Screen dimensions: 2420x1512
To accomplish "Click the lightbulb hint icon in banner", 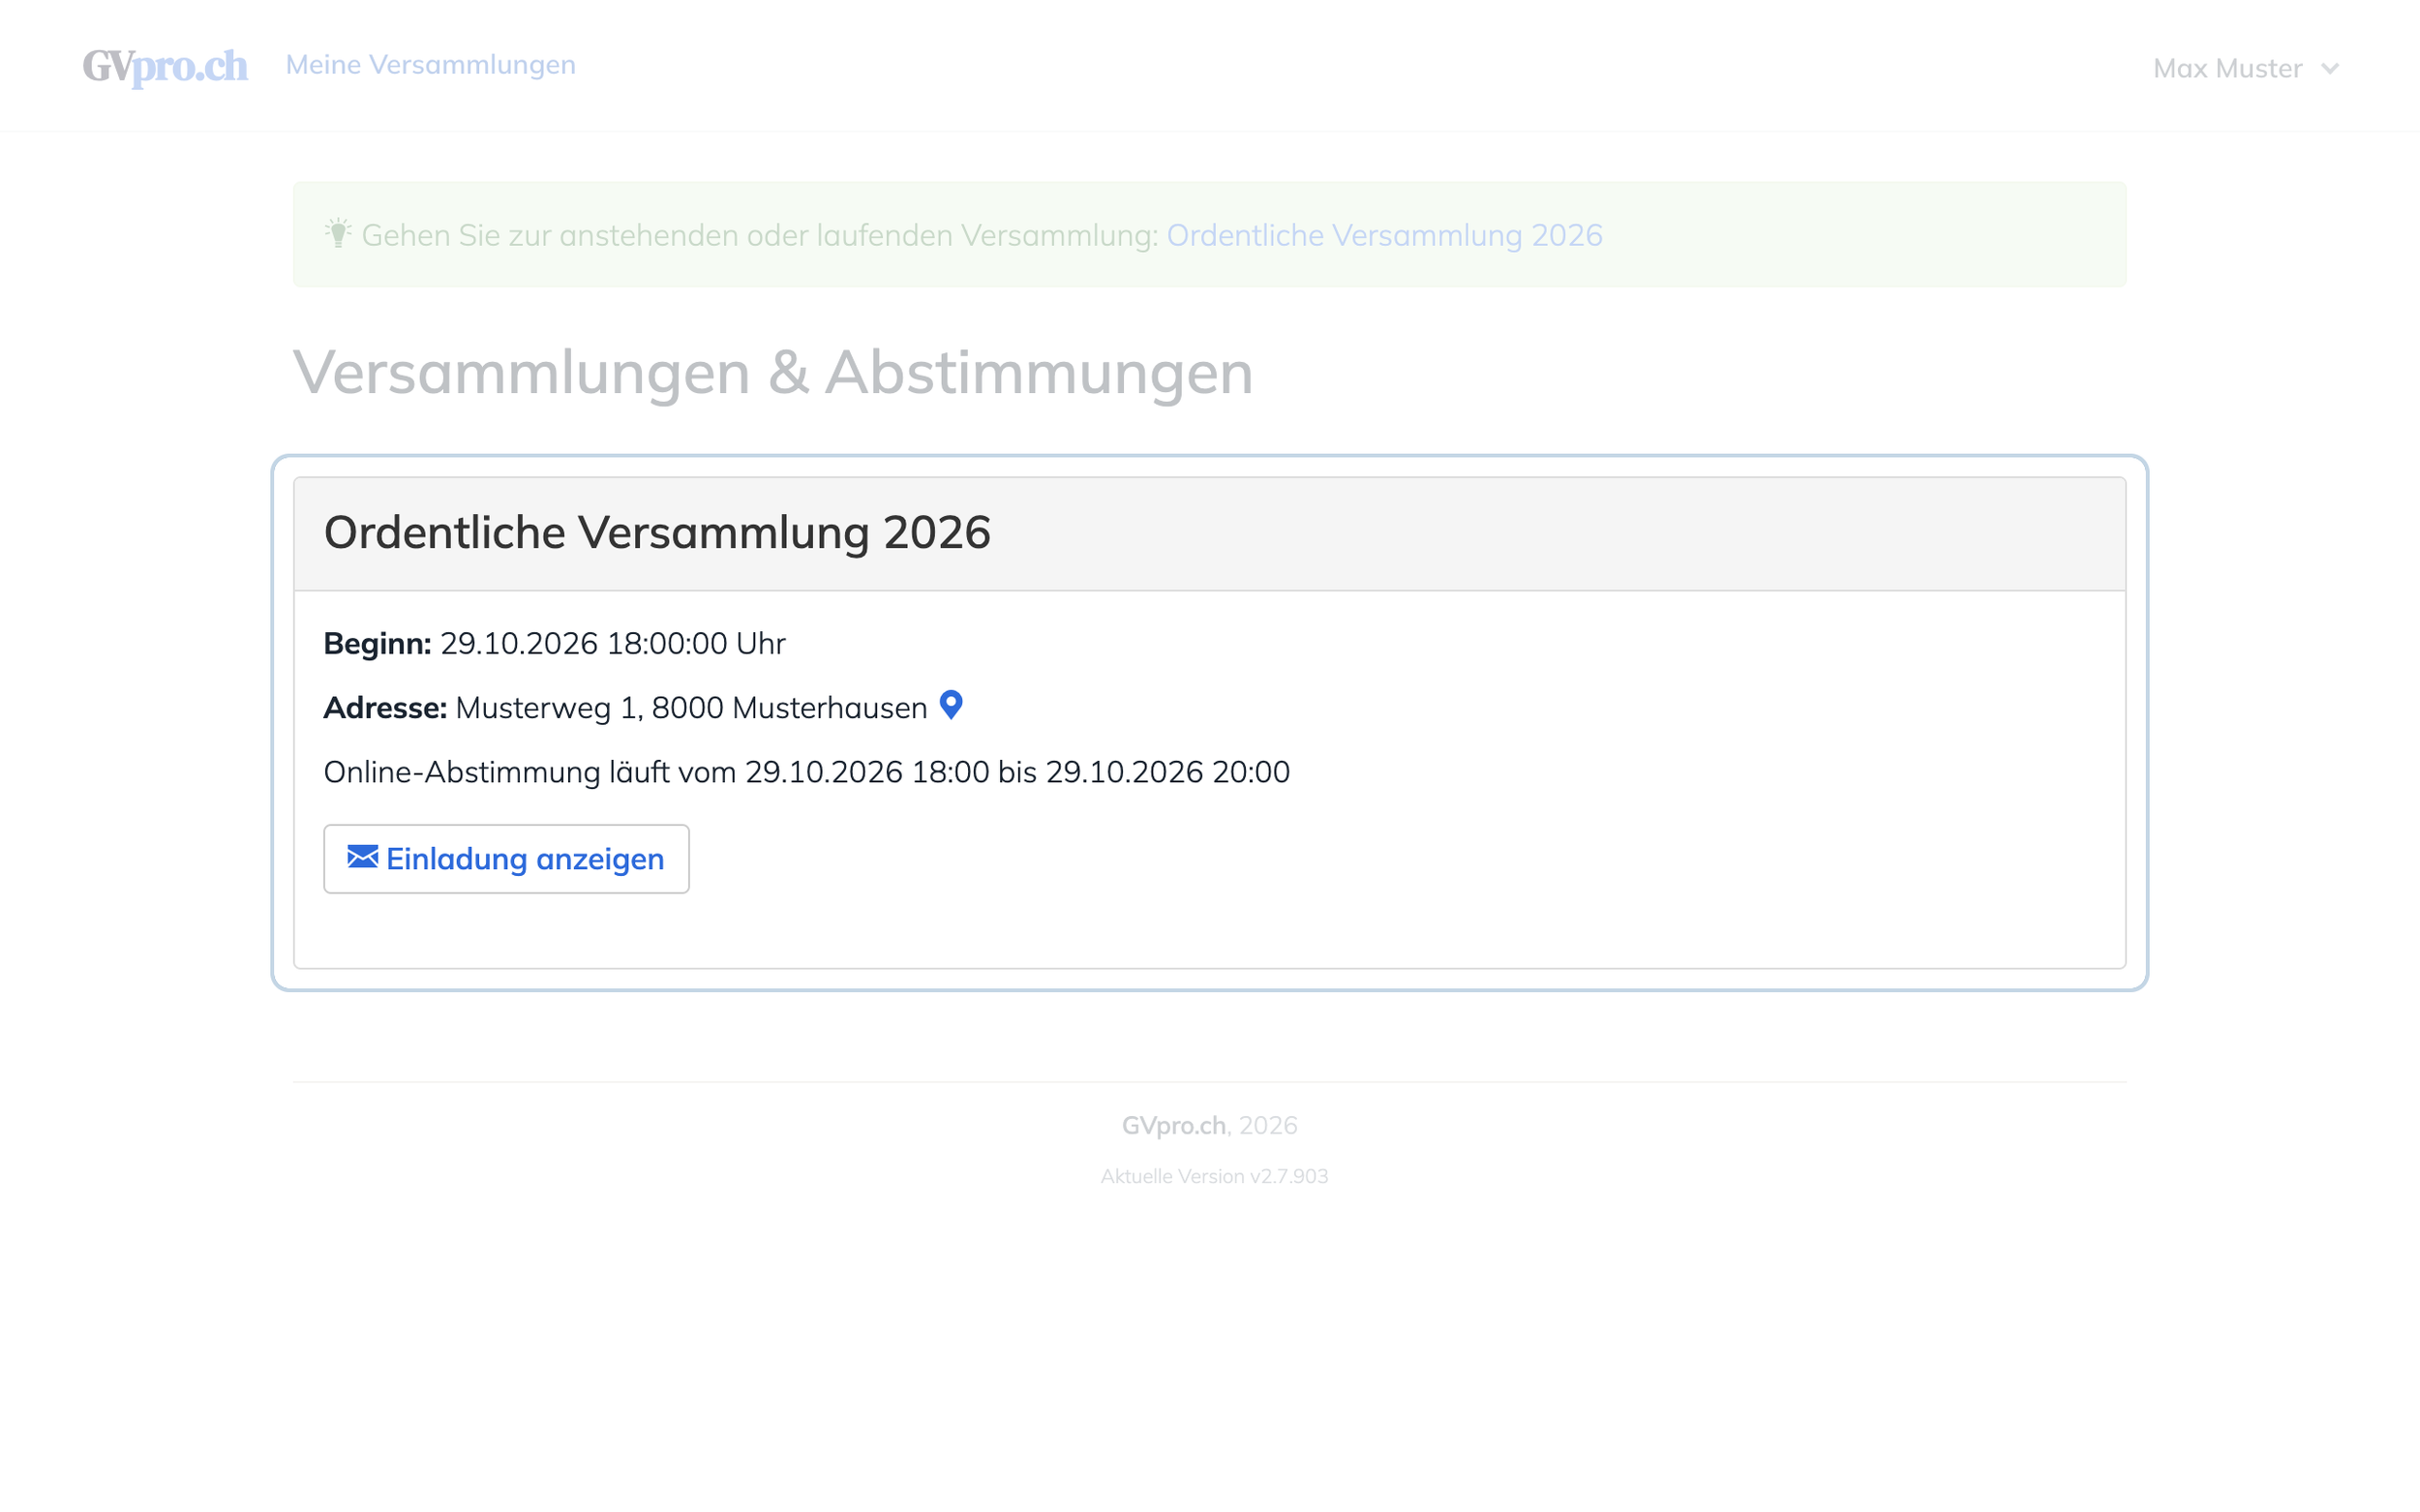I will (x=338, y=233).
